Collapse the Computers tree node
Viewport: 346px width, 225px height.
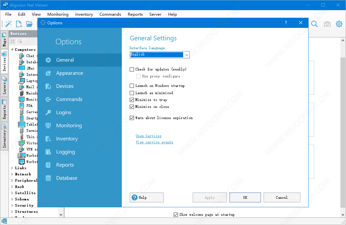click(12, 50)
